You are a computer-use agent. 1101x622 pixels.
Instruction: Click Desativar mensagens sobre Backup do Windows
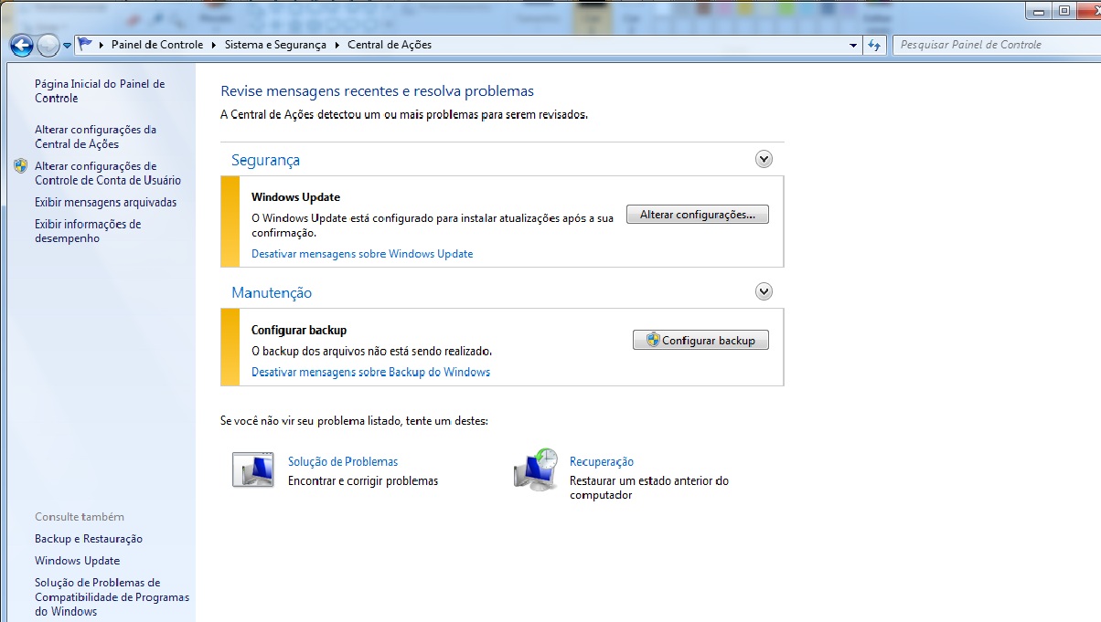click(x=370, y=372)
